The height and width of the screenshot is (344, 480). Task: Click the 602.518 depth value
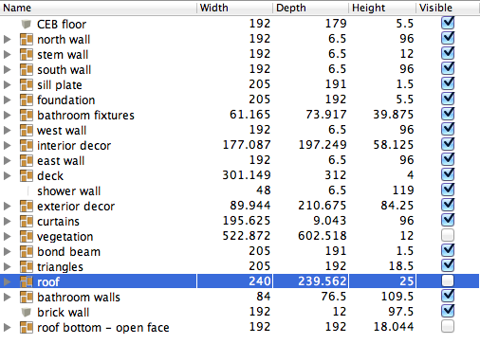(x=323, y=236)
